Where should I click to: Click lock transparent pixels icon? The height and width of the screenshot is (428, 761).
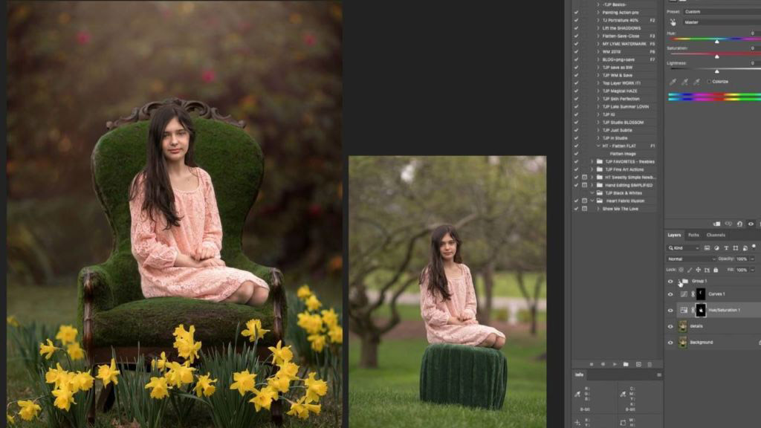pyautogui.click(x=681, y=270)
